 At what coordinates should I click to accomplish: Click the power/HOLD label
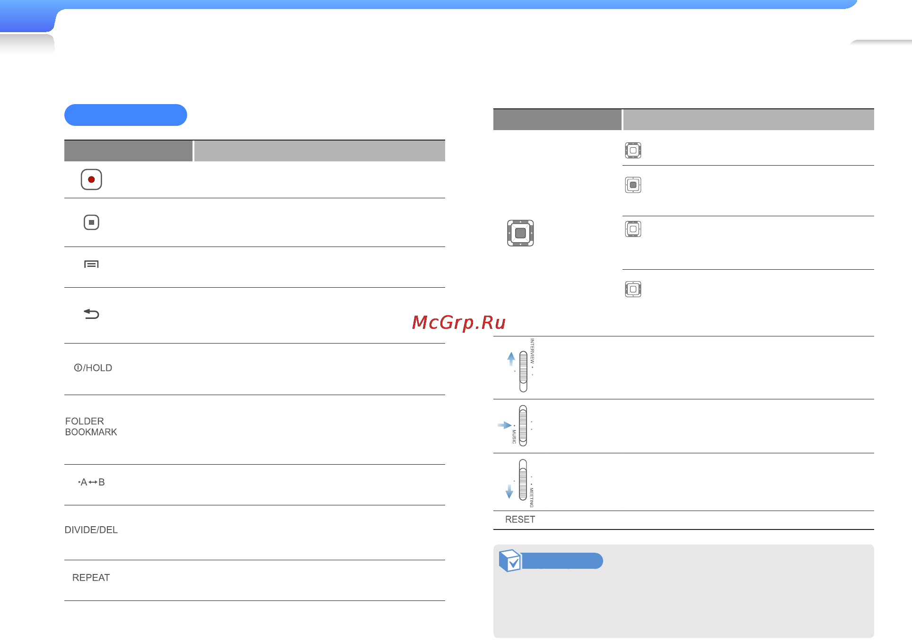[93, 368]
